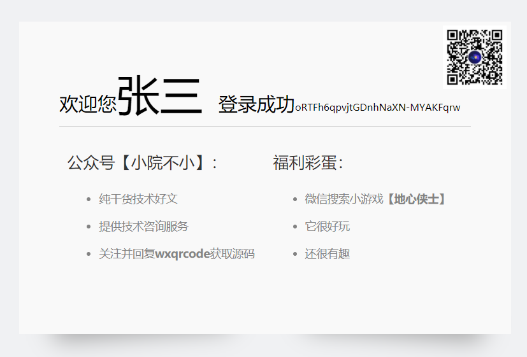Click the 公众号【小院不小】 heading
Viewport: 527px width, 357px height.
coord(143,163)
